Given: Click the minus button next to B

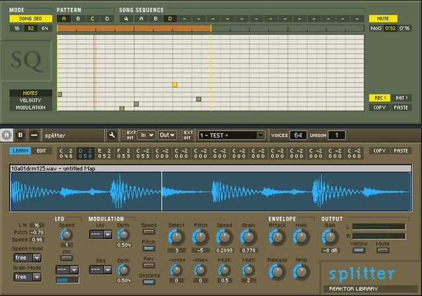Looking at the screenshot, I should [34, 135].
